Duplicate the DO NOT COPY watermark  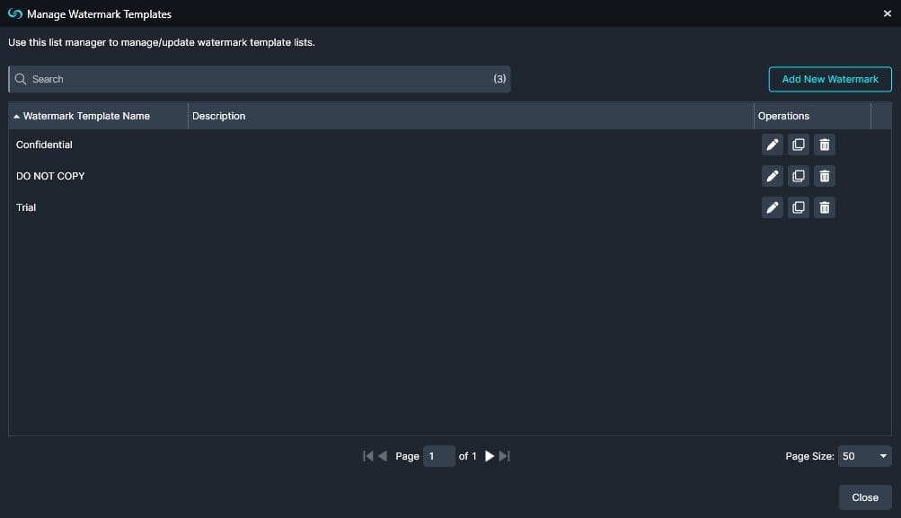tap(798, 175)
